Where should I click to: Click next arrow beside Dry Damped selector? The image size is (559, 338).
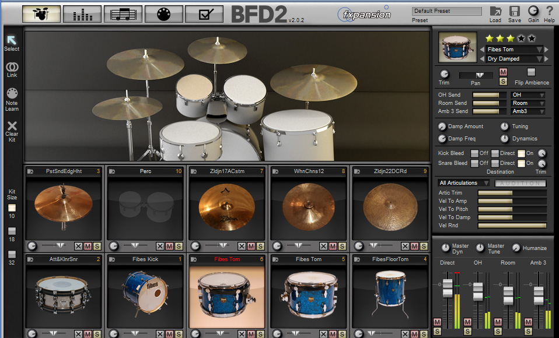click(x=547, y=59)
